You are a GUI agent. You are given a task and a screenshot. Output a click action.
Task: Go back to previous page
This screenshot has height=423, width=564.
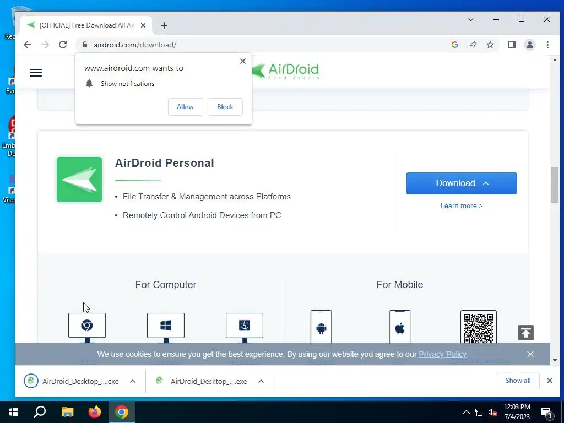(x=28, y=45)
